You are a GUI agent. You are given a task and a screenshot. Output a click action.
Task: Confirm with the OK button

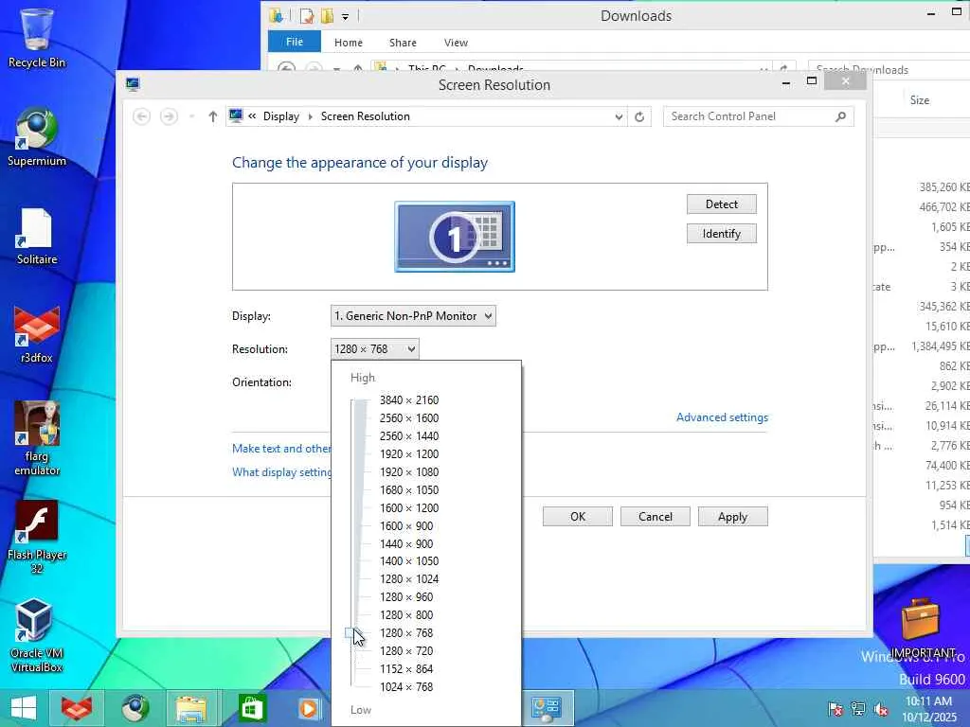[x=578, y=517]
